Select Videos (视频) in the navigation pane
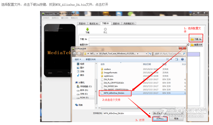This screenshot has height=125, width=213. [81, 64]
